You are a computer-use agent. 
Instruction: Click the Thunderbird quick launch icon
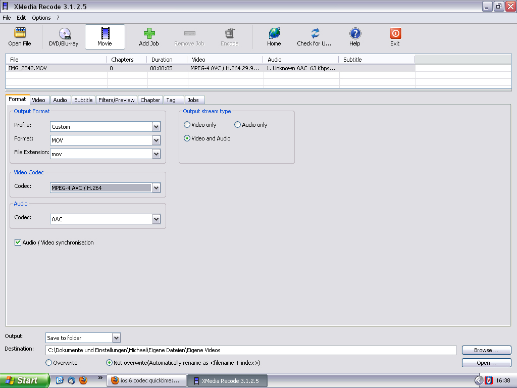coord(71,380)
